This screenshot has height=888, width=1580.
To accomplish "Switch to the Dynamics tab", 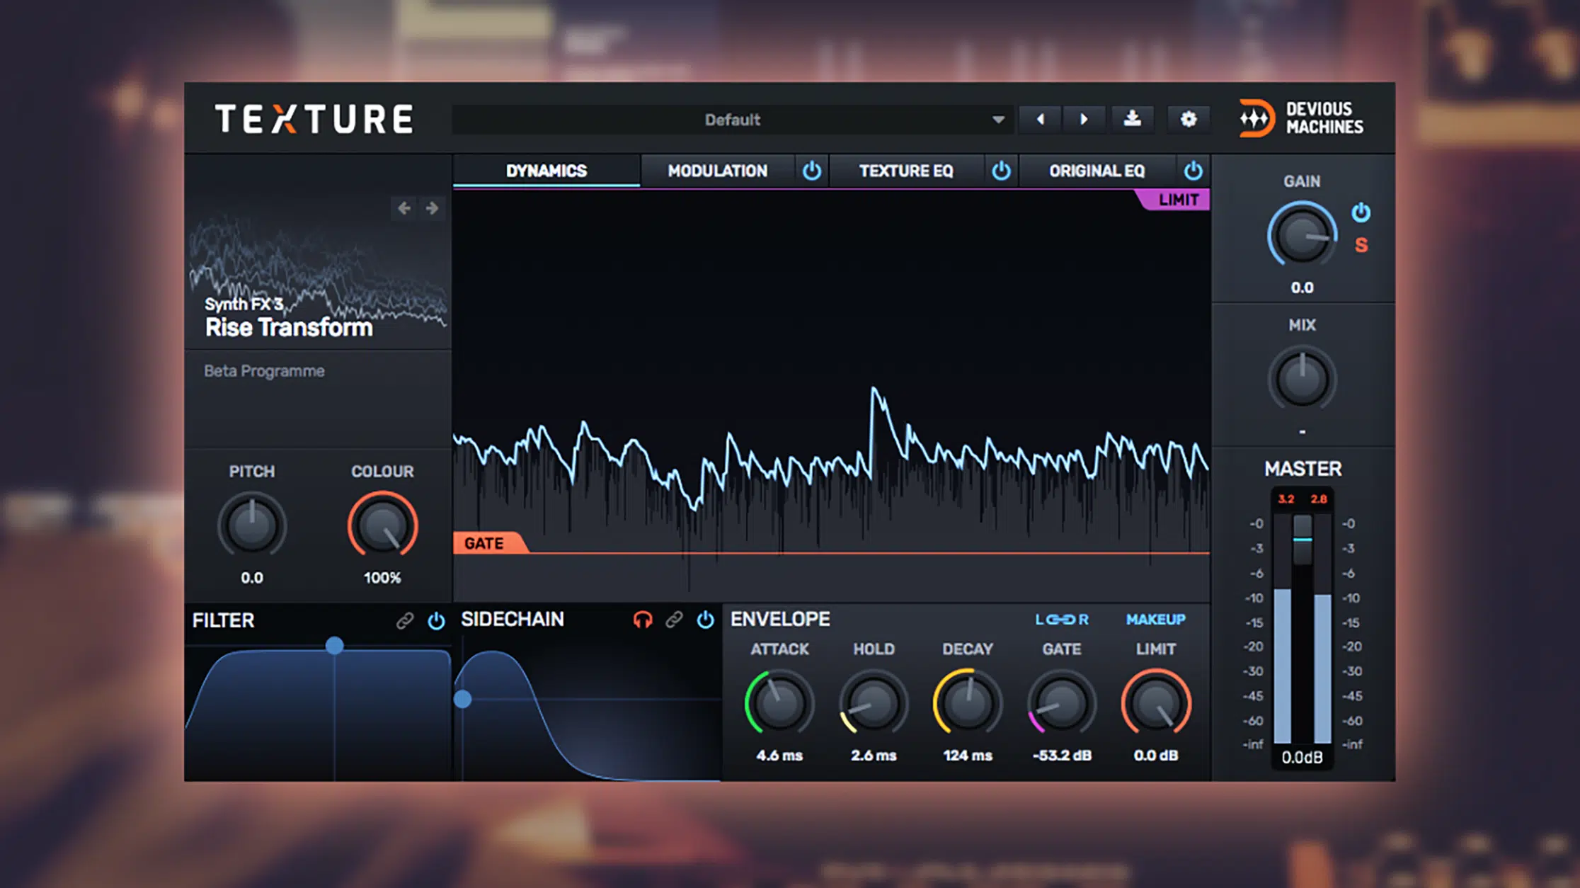I will pos(546,171).
